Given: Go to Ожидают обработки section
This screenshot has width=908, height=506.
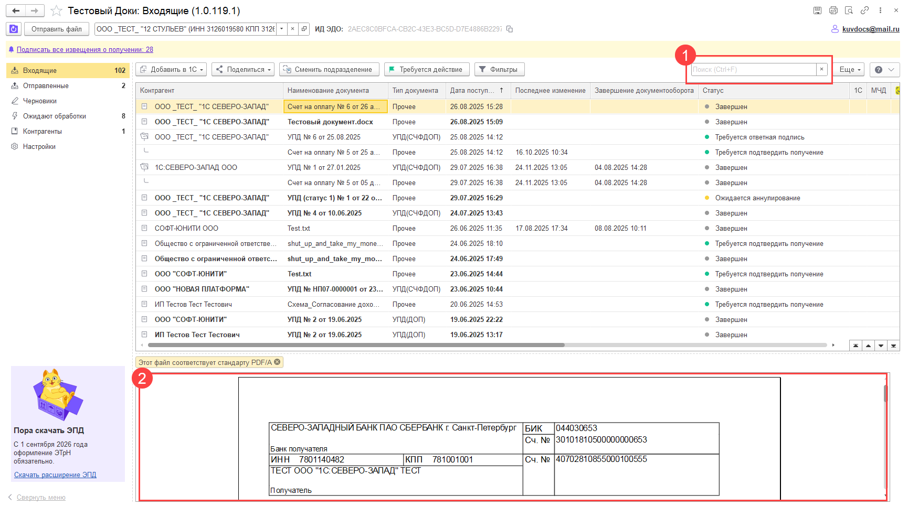Looking at the screenshot, I should [54, 116].
